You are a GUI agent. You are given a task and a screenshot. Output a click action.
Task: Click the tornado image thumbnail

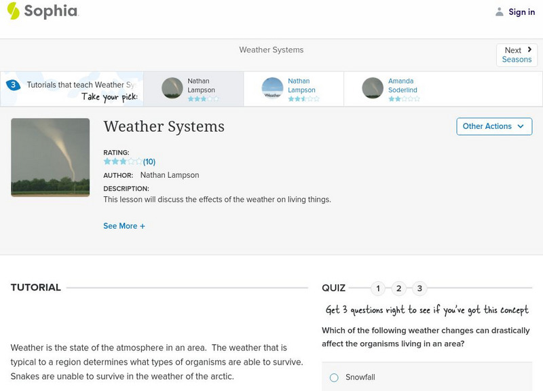point(51,156)
